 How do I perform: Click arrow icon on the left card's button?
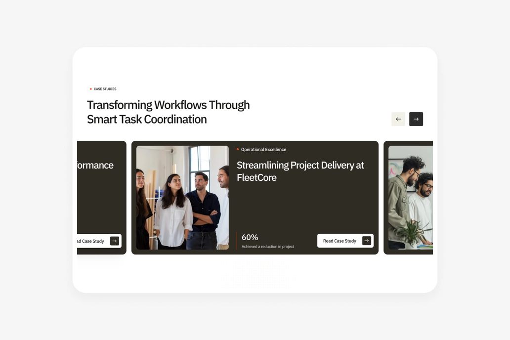pos(115,241)
